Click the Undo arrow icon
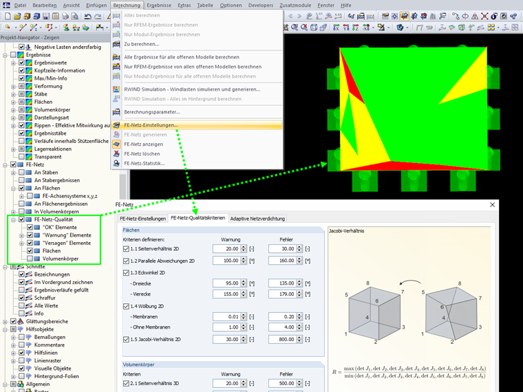This screenshot has width=523, height=392. [x=87, y=16]
